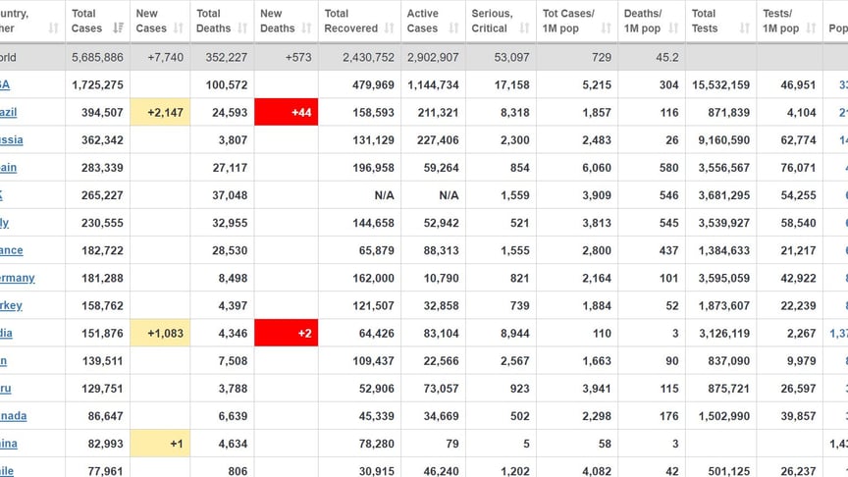Click the World total cases value 5,685,886

(x=97, y=58)
